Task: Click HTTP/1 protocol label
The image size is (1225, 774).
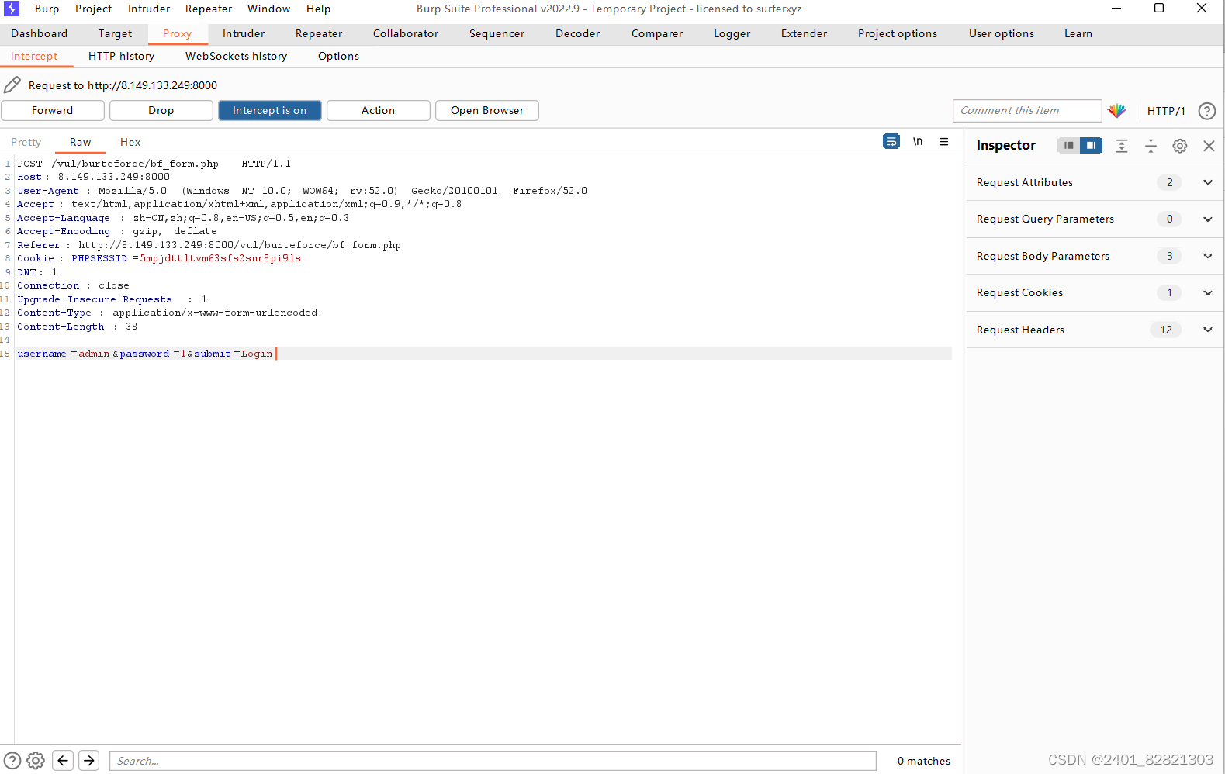Action: 1166,111
